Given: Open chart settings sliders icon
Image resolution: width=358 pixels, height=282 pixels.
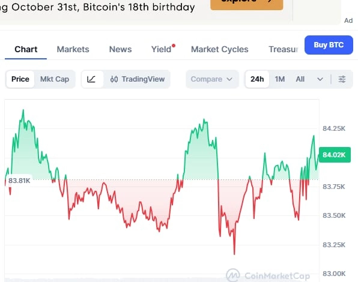Looking at the screenshot, I should (342, 79).
